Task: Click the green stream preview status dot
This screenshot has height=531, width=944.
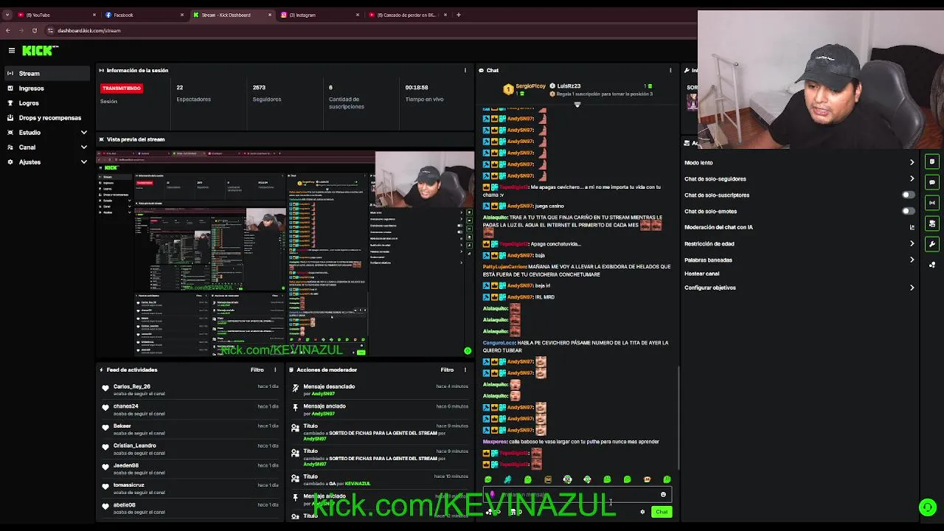Action: pos(468,351)
